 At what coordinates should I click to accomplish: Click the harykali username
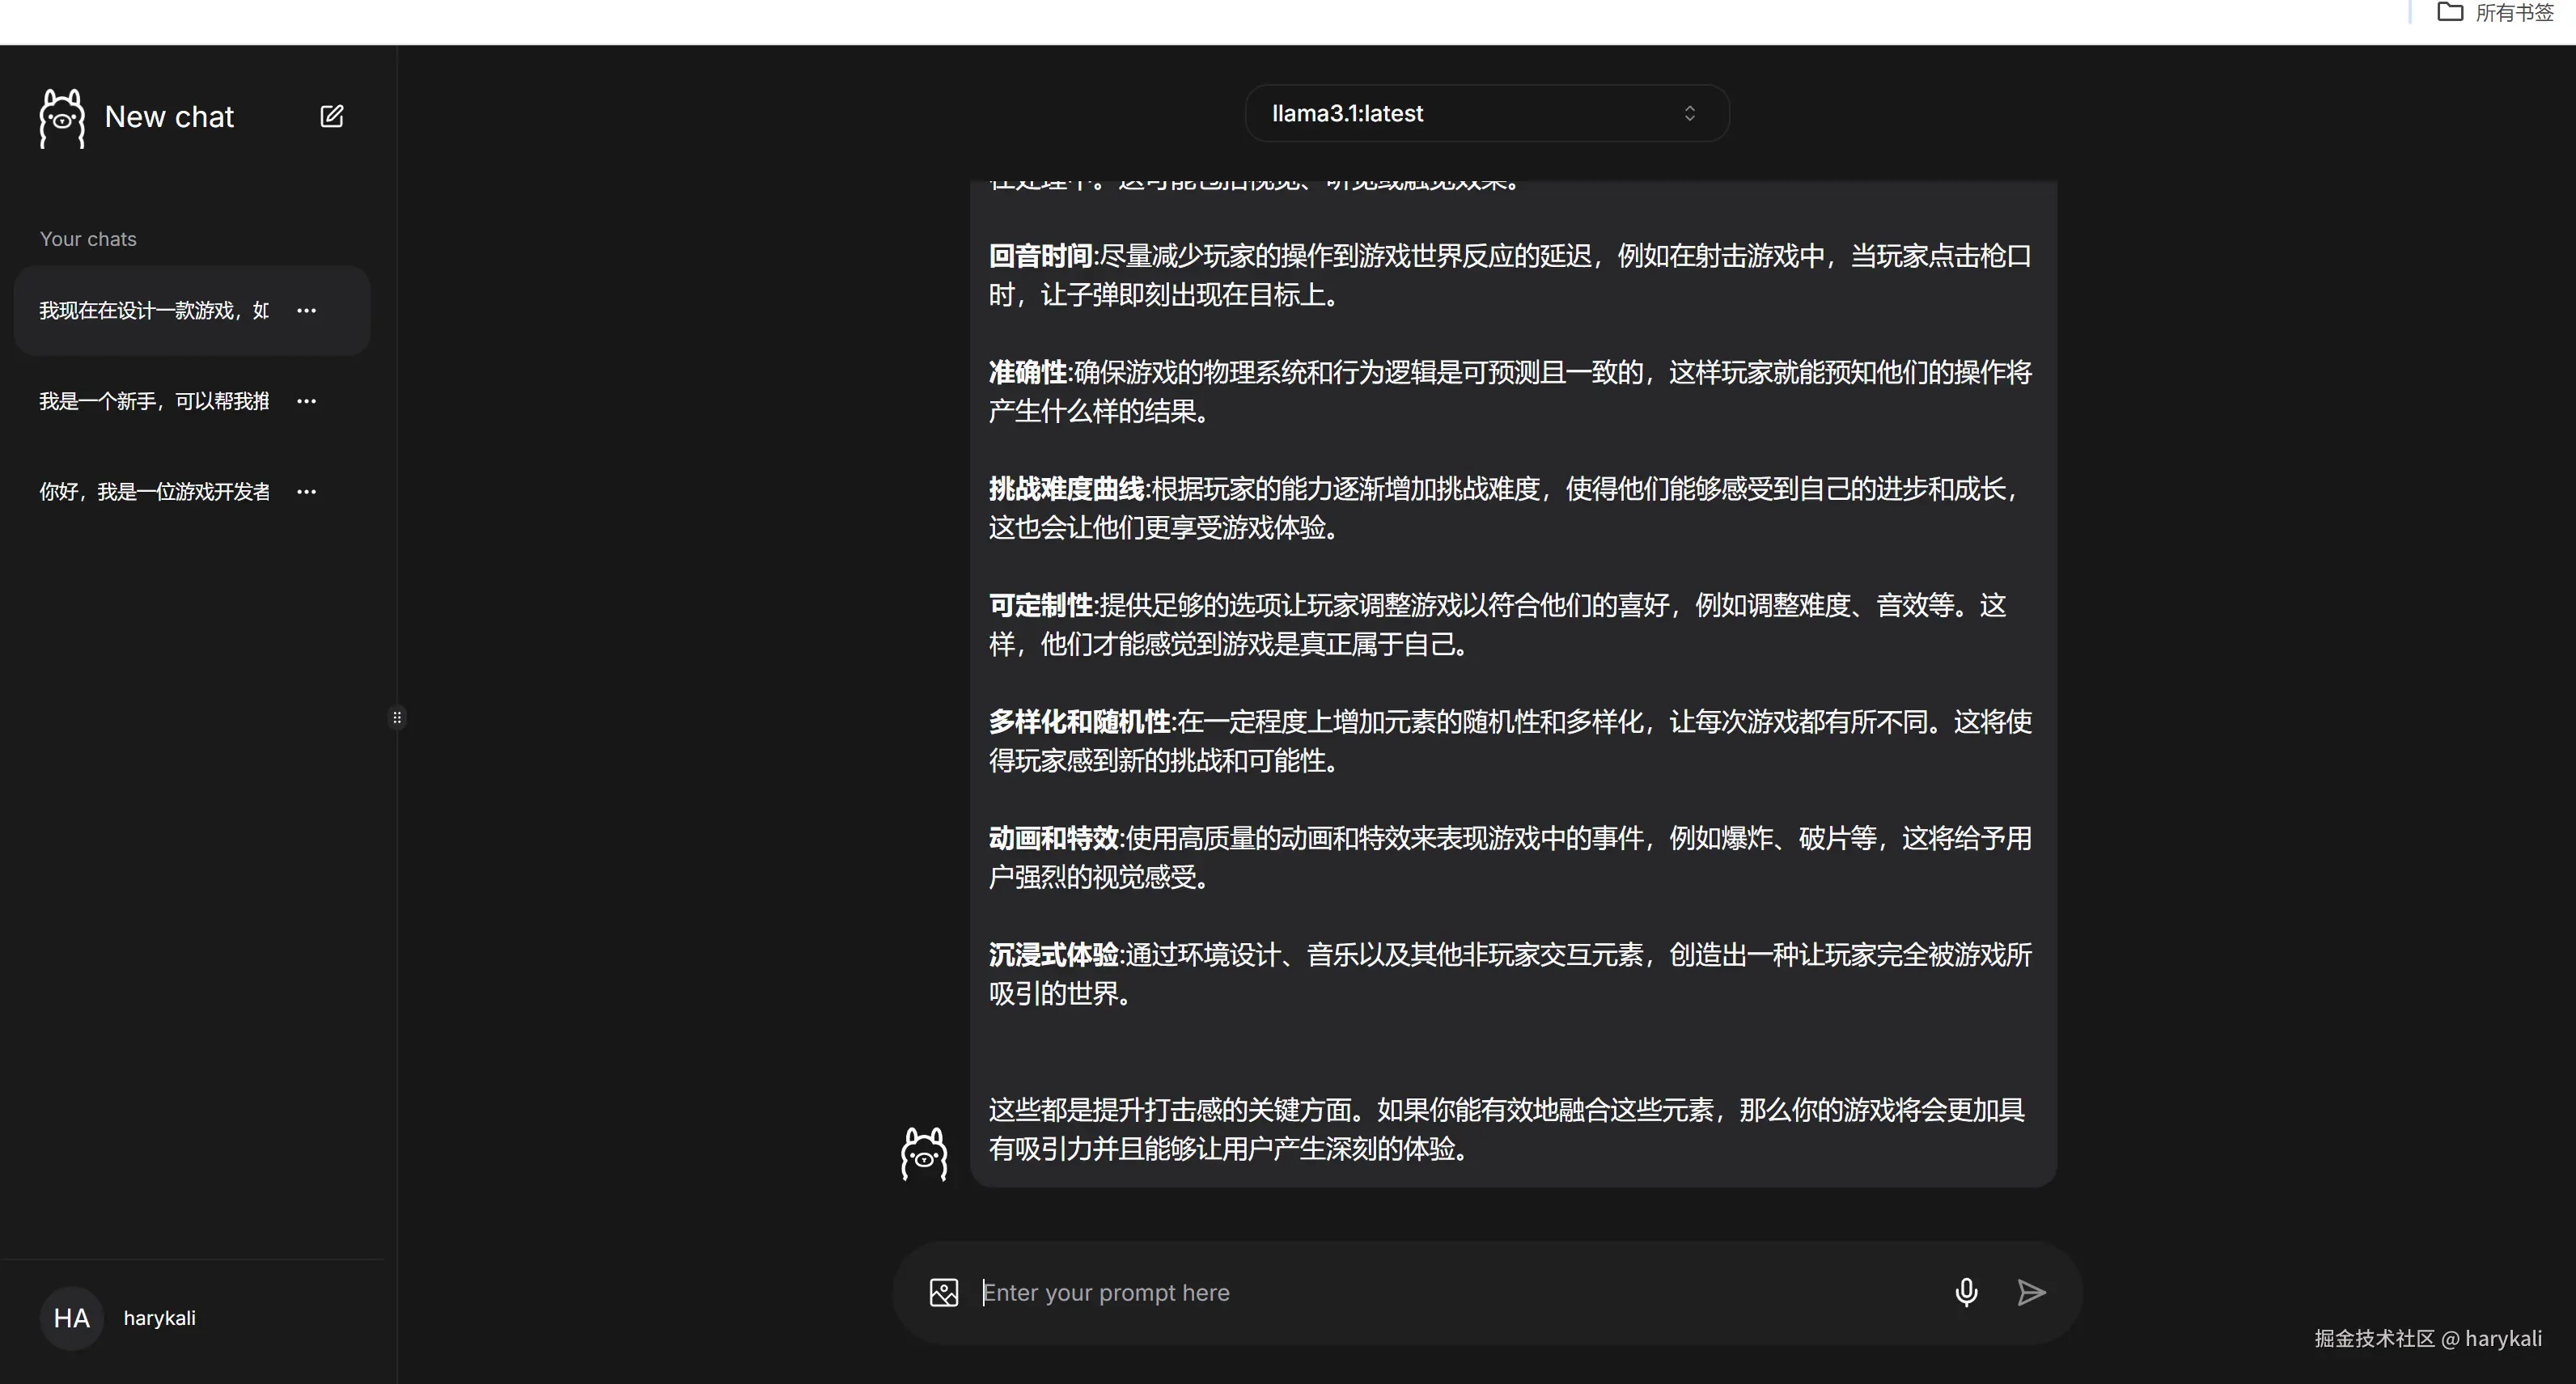tap(159, 1318)
